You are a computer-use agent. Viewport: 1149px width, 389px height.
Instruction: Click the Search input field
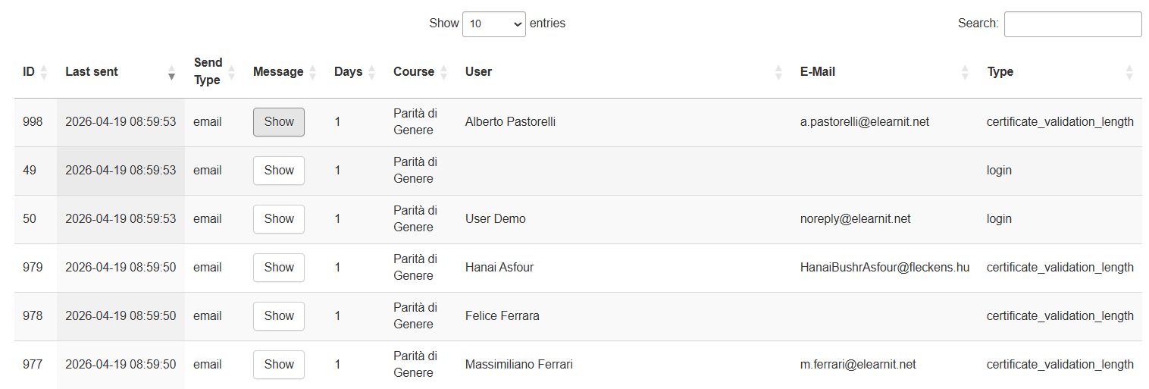pos(1072,24)
